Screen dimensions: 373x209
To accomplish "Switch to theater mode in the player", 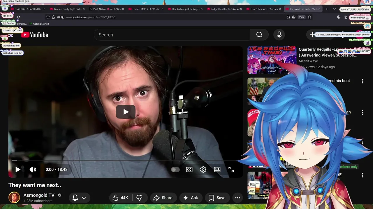I will click(217, 170).
